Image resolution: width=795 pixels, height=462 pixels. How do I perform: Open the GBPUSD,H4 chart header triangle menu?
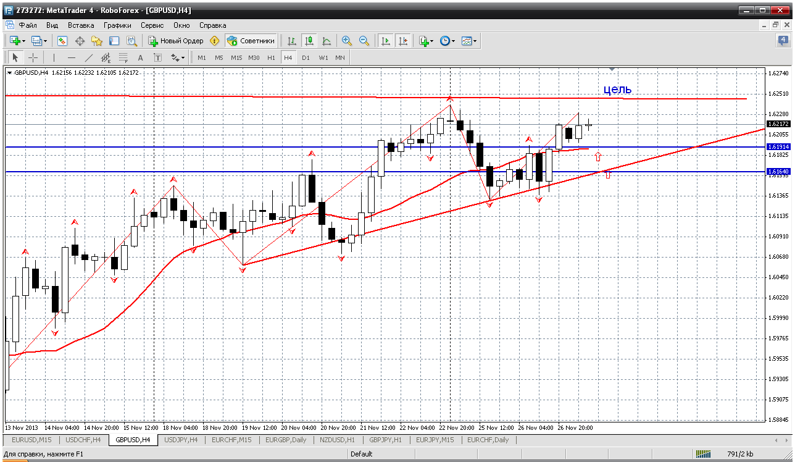tap(9, 73)
